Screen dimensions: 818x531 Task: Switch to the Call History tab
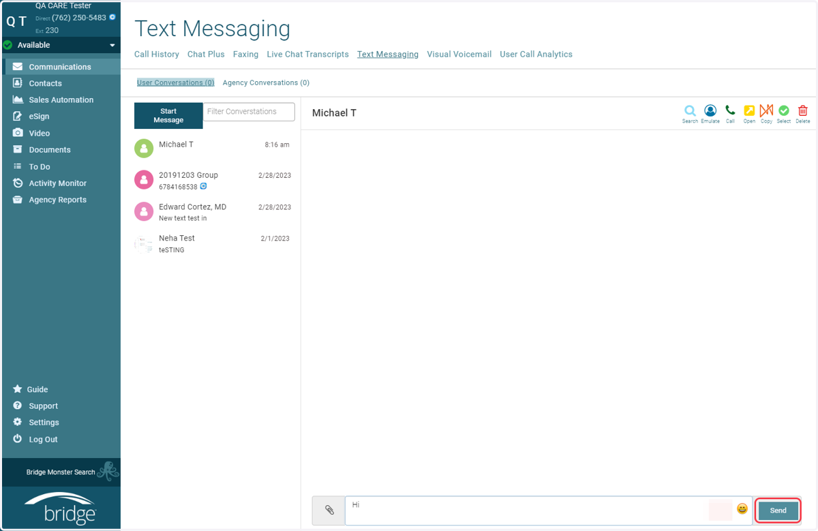point(157,55)
